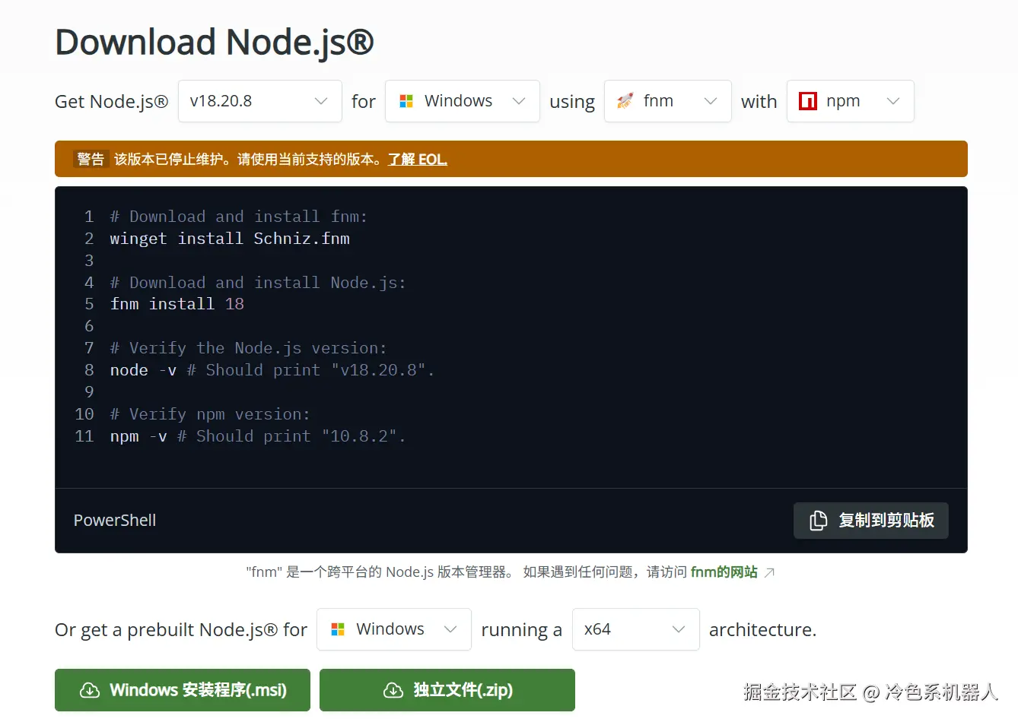Viewport: 1018px width, 722px height.
Task: Click the download cloud icon on zip button
Action: [393, 690]
